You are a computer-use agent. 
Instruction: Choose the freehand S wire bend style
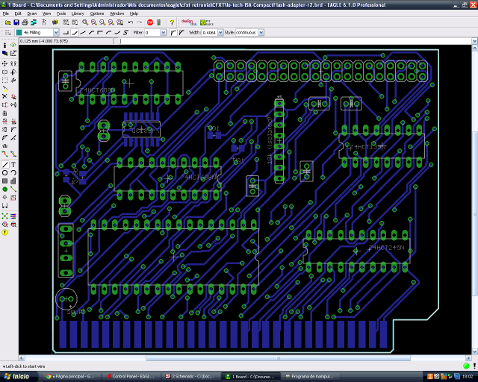point(125,33)
